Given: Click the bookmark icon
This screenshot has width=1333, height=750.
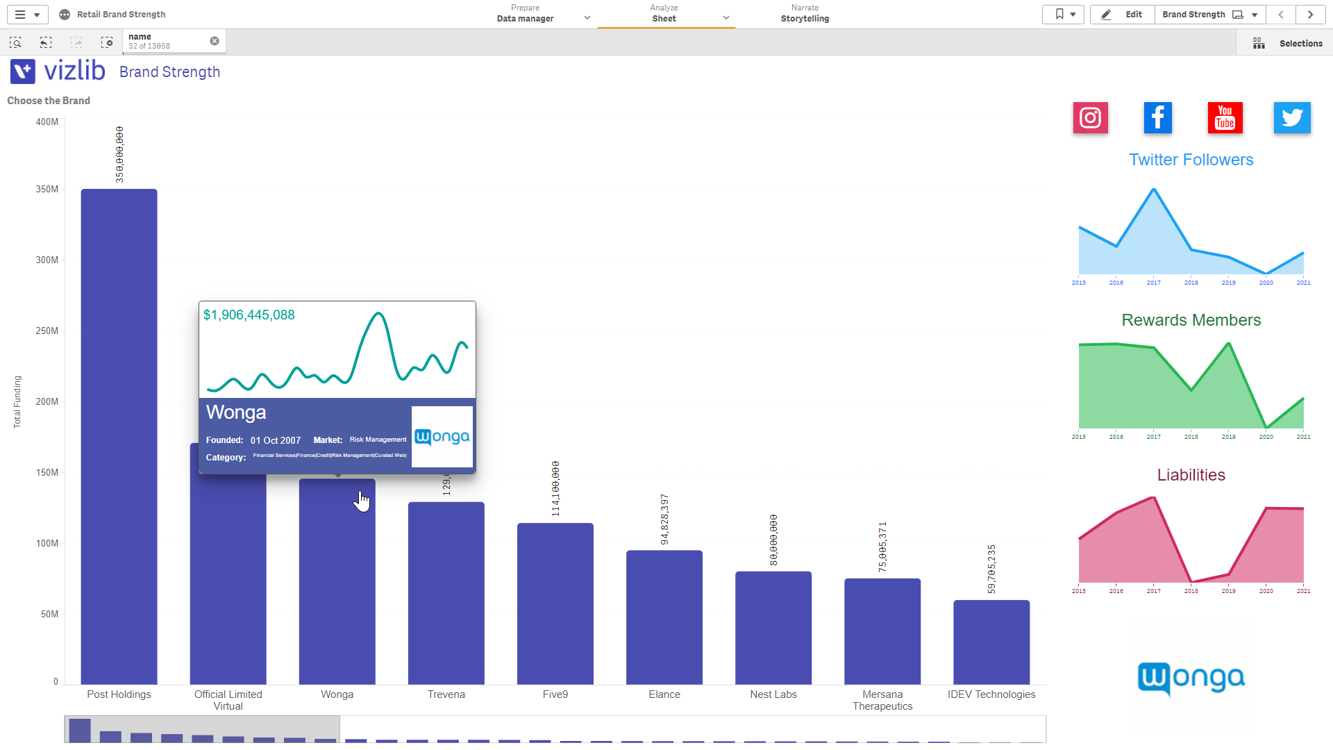Looking at the screenshot, I should click(x=1058, y=14).
